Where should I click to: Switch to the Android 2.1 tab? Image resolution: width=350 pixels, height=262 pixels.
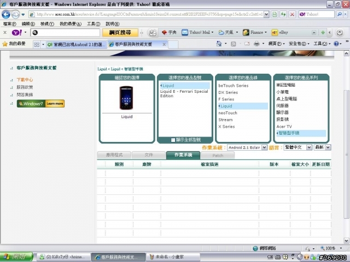(x=77, y=45)
